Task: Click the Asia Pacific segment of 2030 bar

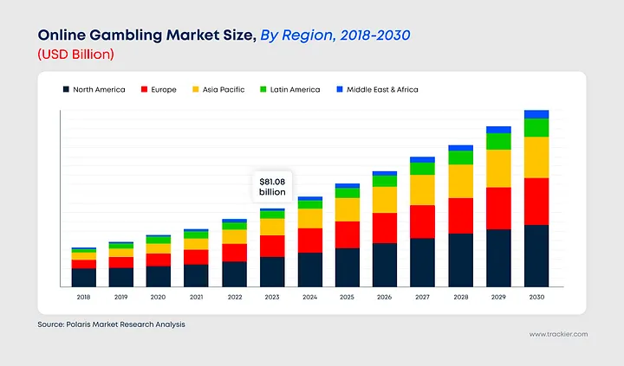Action: (536, 157)
